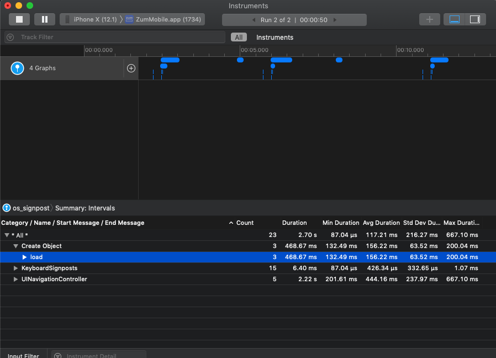Click the circled plus next to 4 Graphs

point(131,68)
